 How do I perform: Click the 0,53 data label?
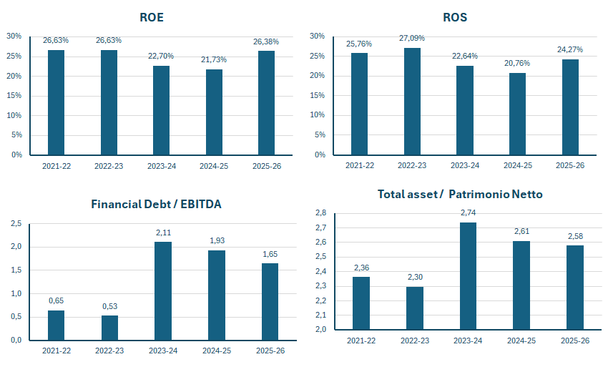[x=110, y=306]
